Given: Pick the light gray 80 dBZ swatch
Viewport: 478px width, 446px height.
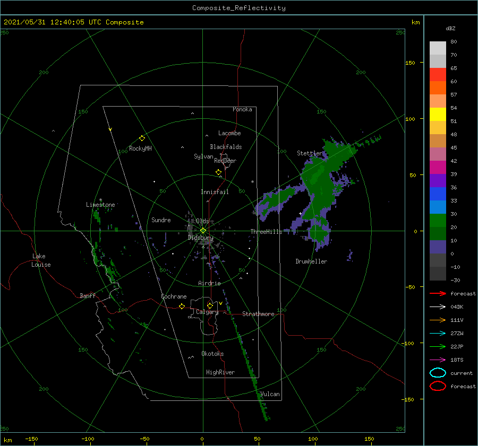Looking at the screenshot, I should pos(438,48).
